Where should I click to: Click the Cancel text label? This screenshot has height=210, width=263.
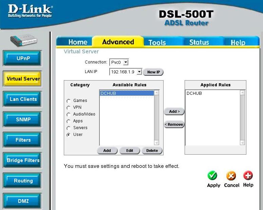click(232, 185)
